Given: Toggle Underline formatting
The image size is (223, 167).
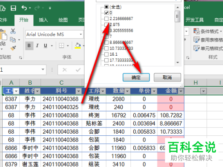Looking at the screenshot, I should coord(45,45).
